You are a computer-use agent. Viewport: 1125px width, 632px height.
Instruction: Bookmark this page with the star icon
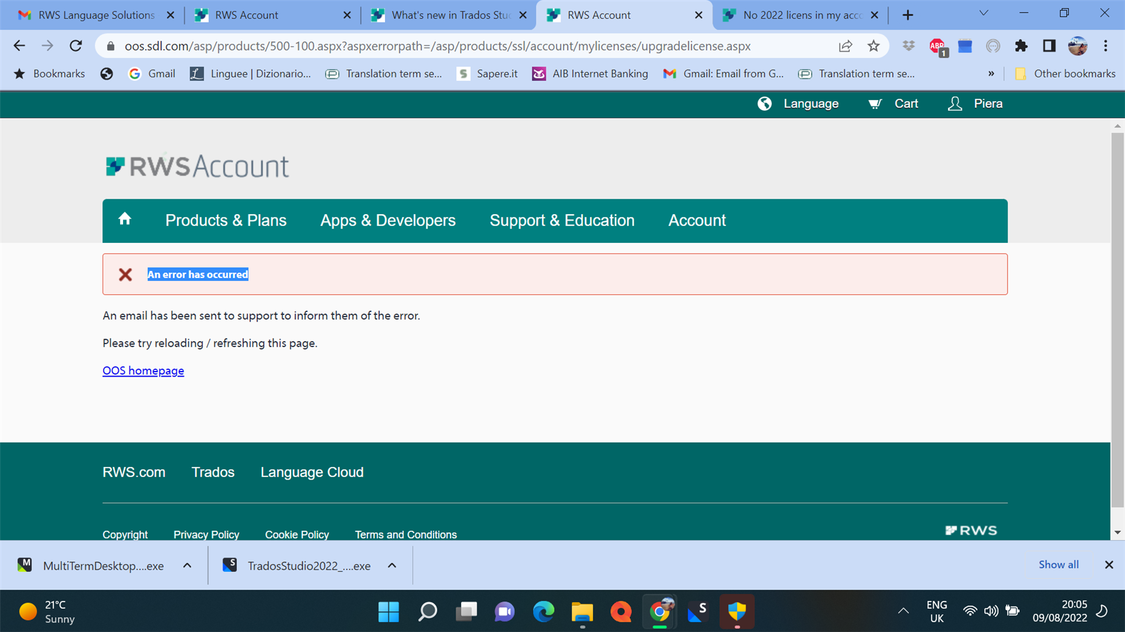click(x=874, y=46)
